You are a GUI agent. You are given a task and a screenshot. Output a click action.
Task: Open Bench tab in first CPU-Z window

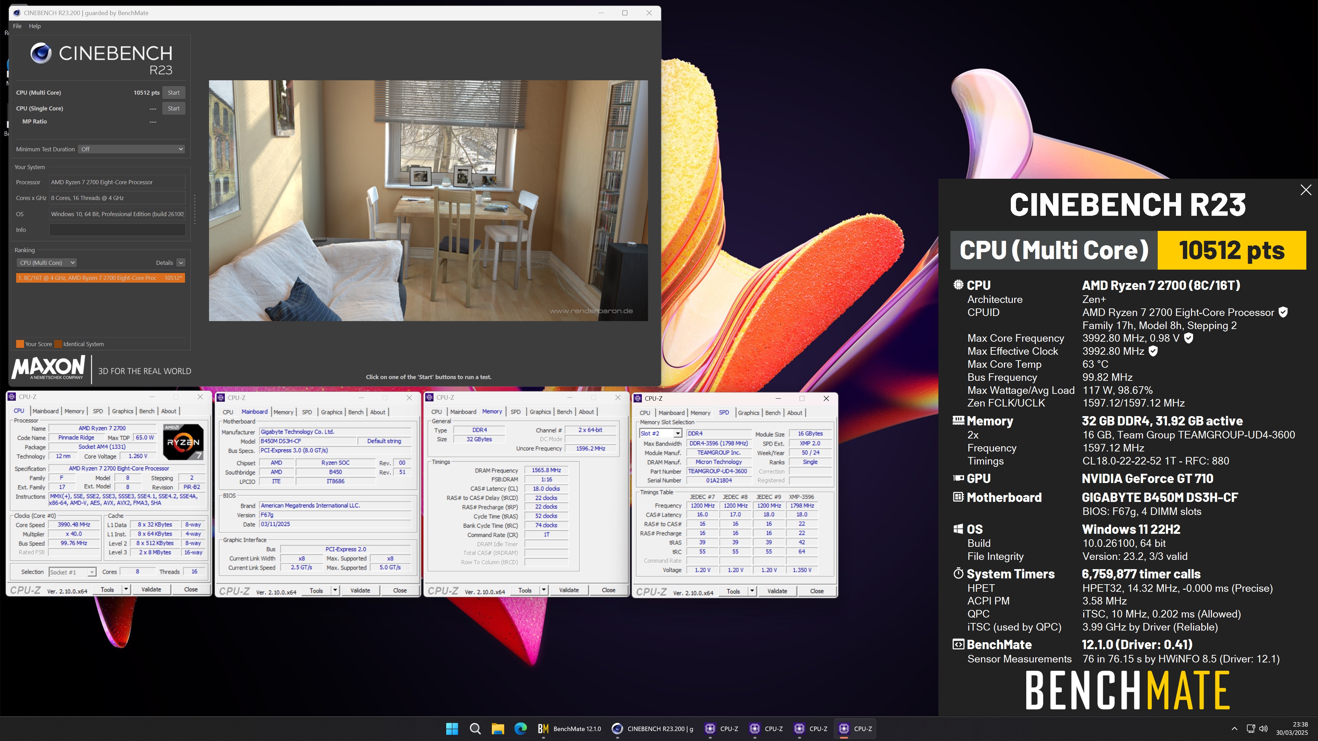(x=147, y=411)
